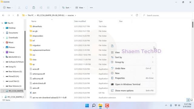Click the Search sources field
The image size is (194, 109).
point(167,15)
